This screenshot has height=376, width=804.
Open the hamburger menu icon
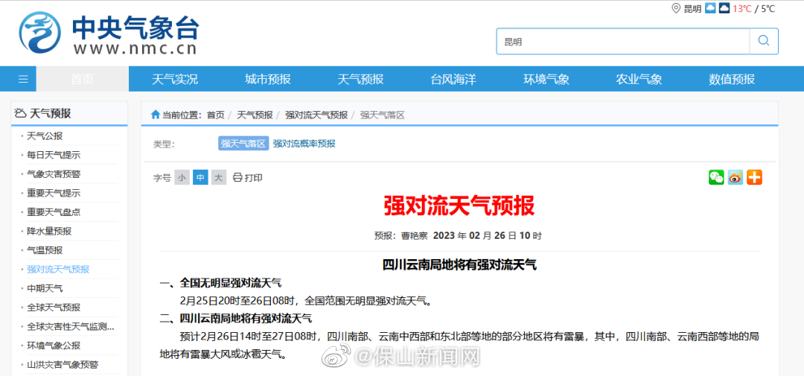[23, 79]
